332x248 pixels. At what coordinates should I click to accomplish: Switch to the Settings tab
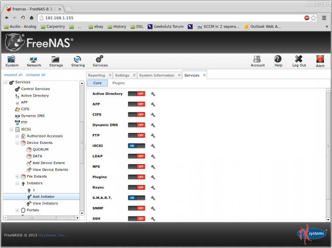coord(122,75)
